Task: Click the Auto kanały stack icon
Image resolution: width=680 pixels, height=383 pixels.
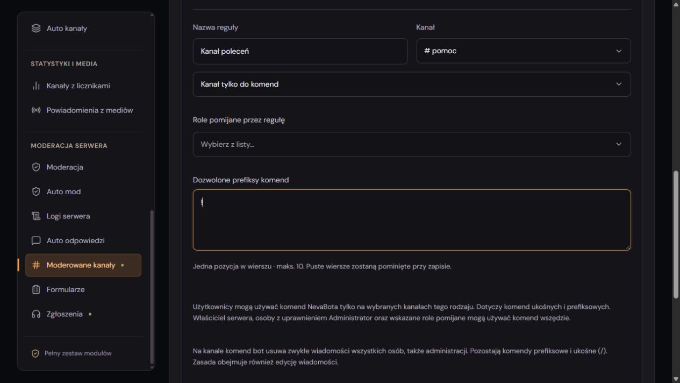Action: click(36, 29)
